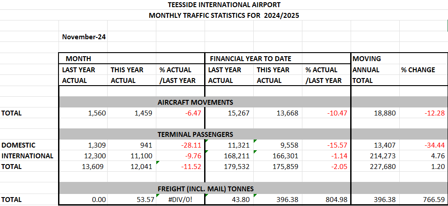448x206 pixels.
Task: Select freight last year value 0.00
Action: pos(83,199)
